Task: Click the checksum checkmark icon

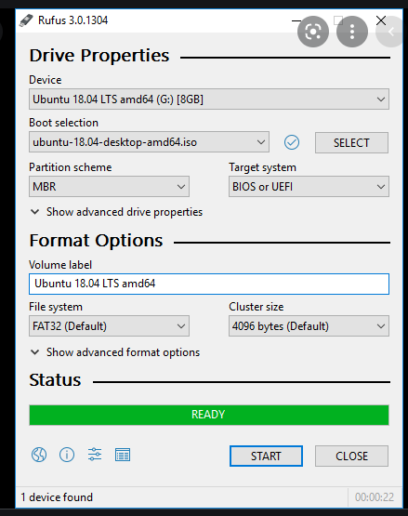Action: tap(292, 142)
